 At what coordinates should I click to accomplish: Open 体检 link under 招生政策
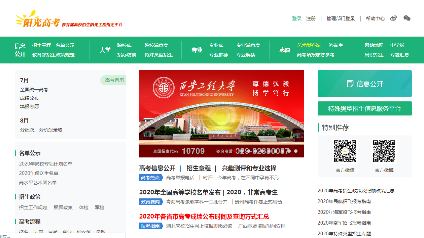click(84, 207)
